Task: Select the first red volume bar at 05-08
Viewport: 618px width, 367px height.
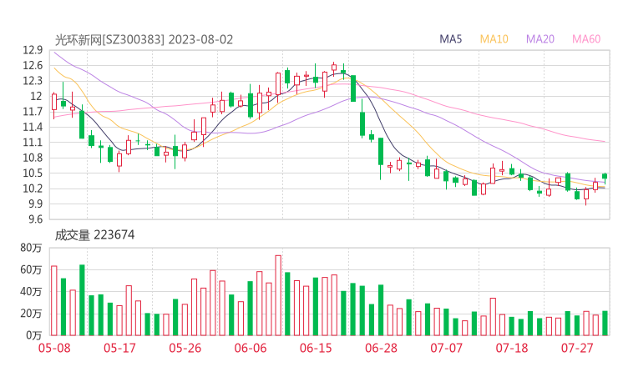Action: 54,301
